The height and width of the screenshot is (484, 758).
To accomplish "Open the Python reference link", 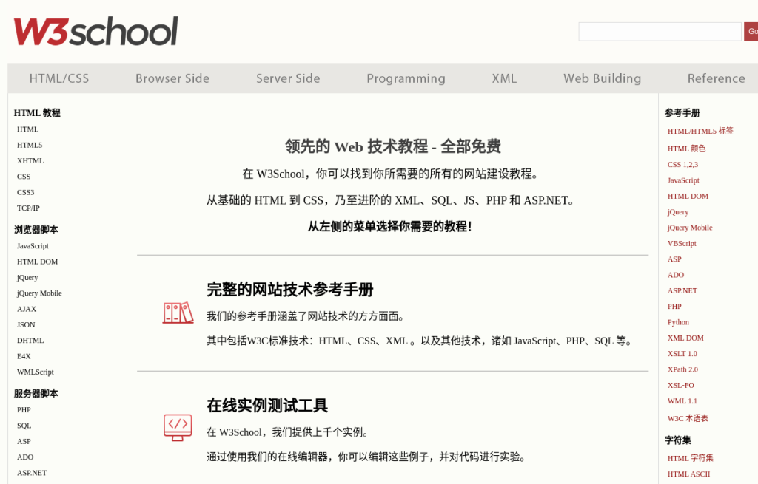I will [x=678, y=322].
